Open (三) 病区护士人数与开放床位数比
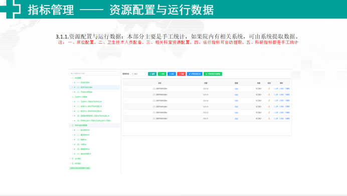The height and width of the screenshot is (196, 347). tap(89, 111)
